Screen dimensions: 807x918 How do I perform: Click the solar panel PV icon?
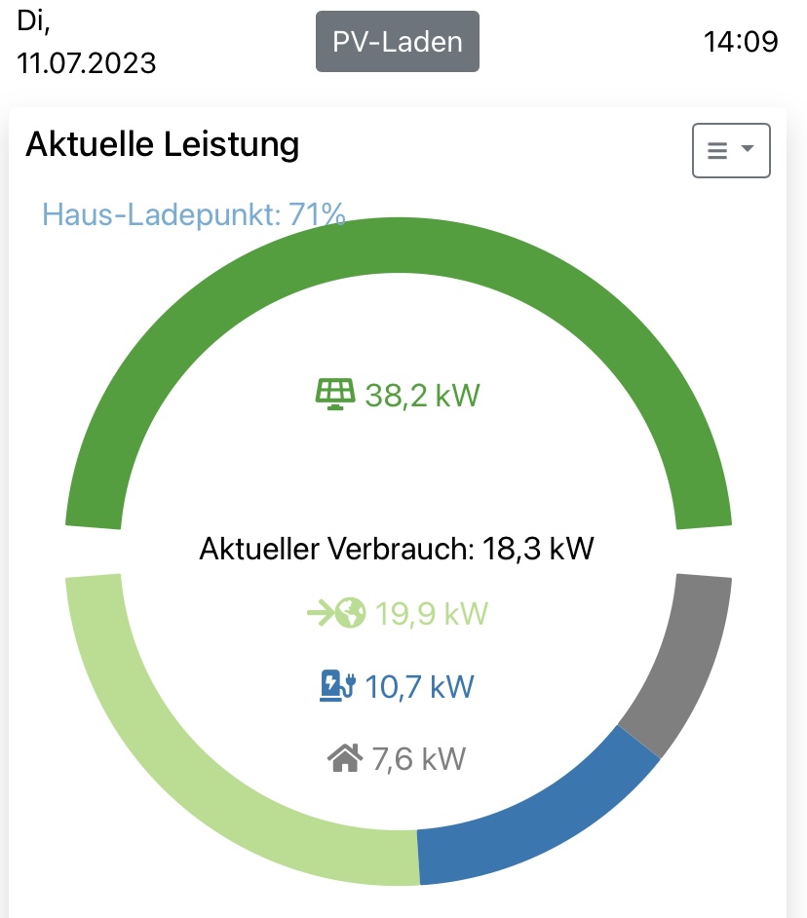tap(335, 395)
